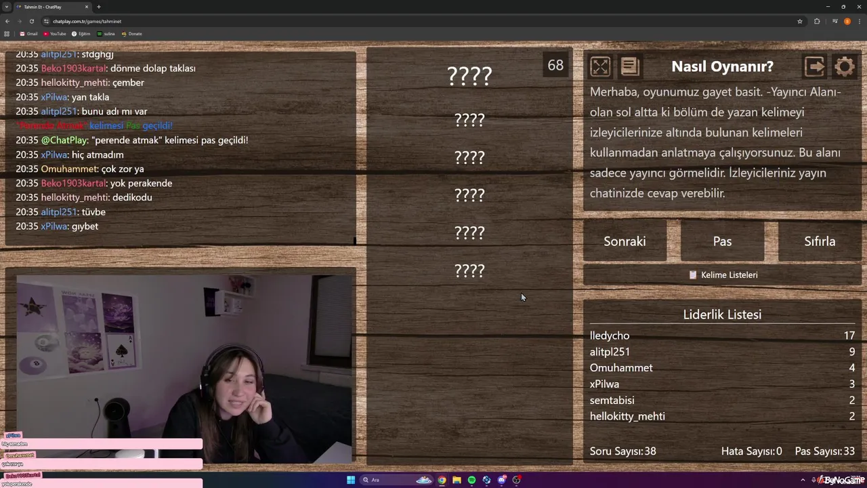Screen dimensions: 867x488
Task: Open the rules document icon beside fullscreen
Action: 629,66
